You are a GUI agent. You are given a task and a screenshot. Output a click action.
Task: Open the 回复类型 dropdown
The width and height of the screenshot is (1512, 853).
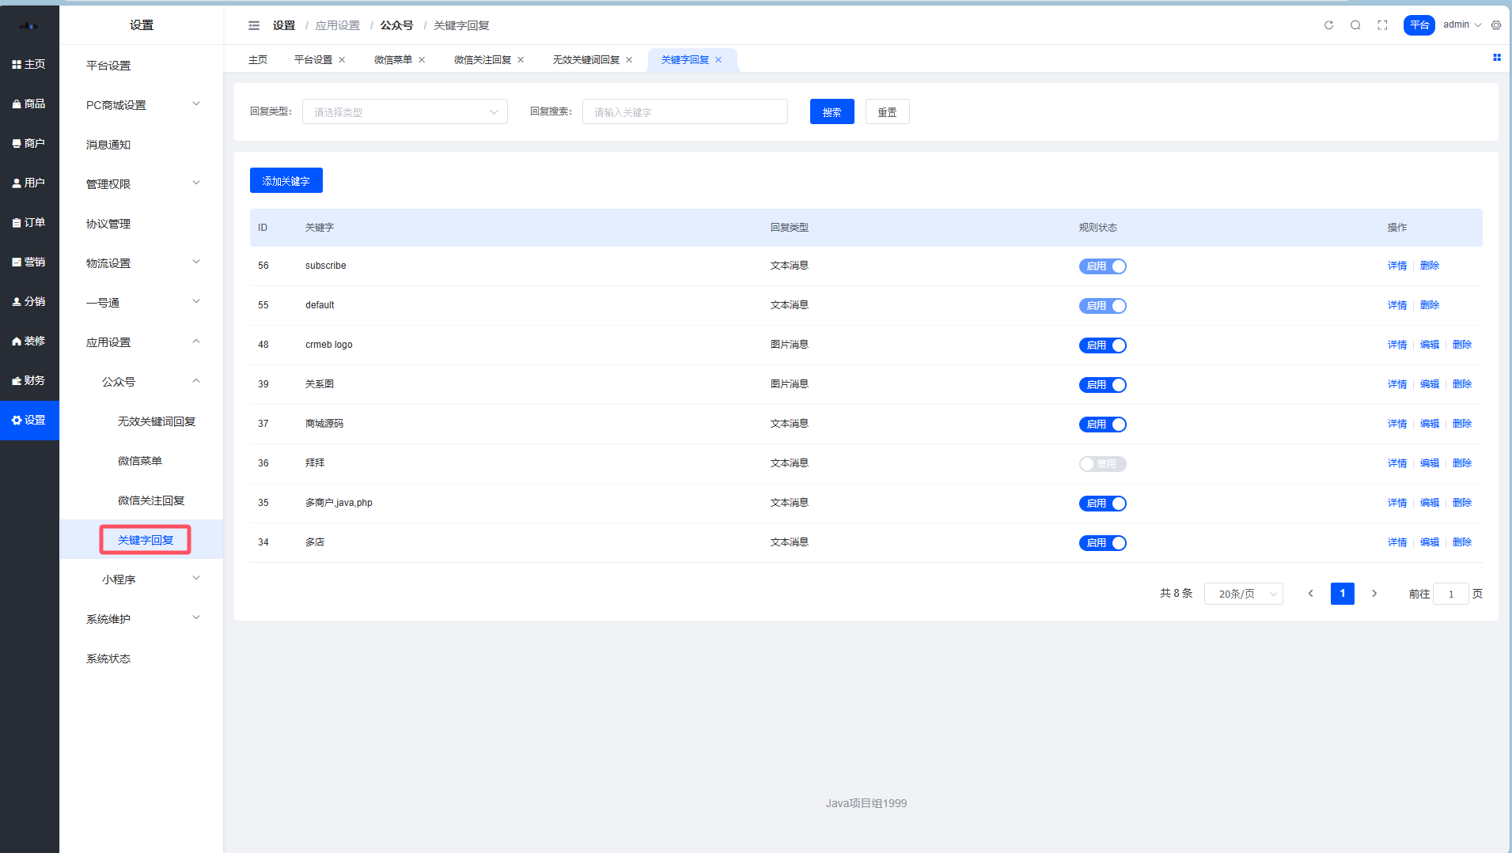pos(404,112)
